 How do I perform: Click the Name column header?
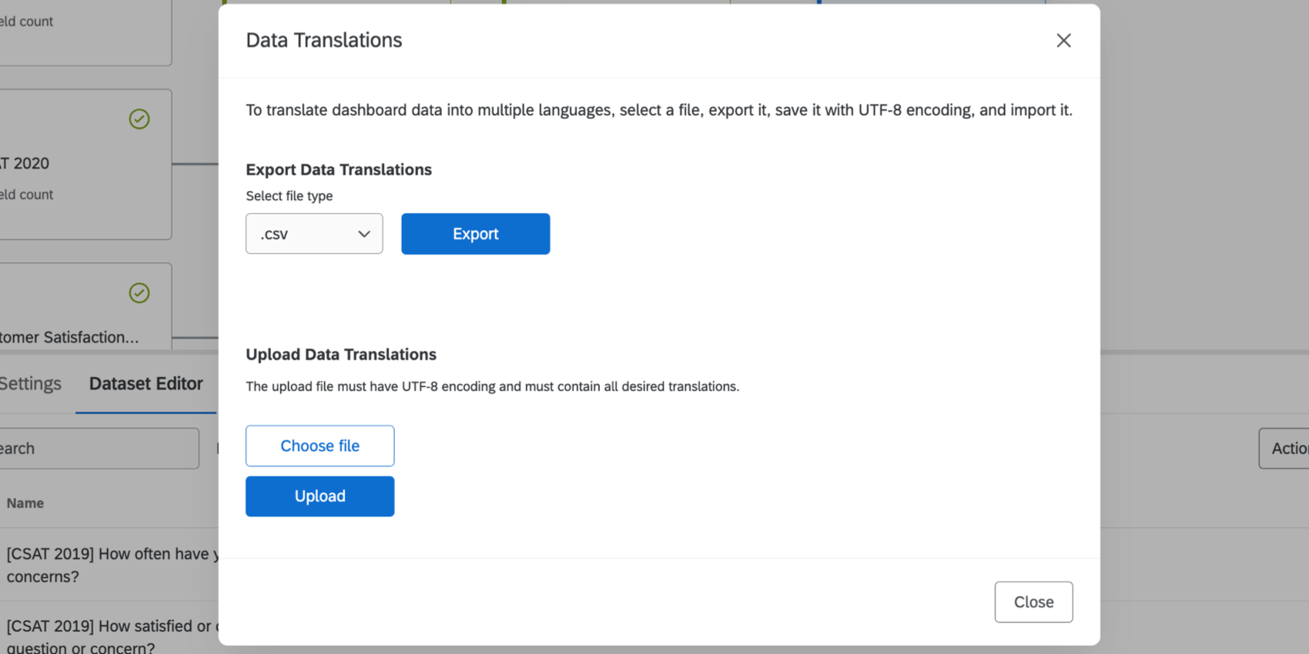pyautogui.click(x=25, y=503)
